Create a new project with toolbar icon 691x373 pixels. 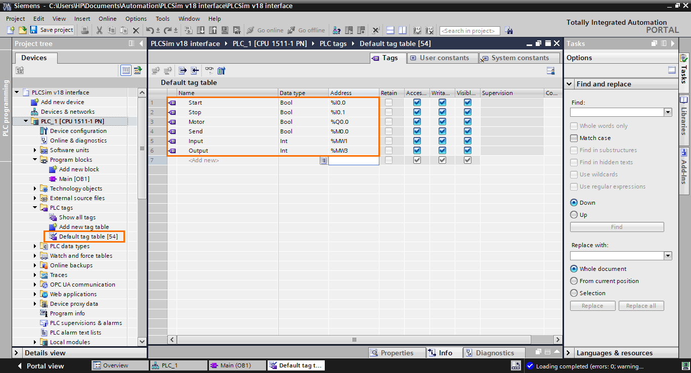coord(11,30)
